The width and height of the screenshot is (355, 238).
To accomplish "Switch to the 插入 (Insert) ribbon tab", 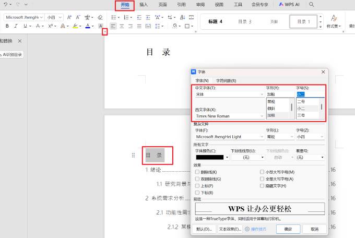I will [x=144, y=5].
